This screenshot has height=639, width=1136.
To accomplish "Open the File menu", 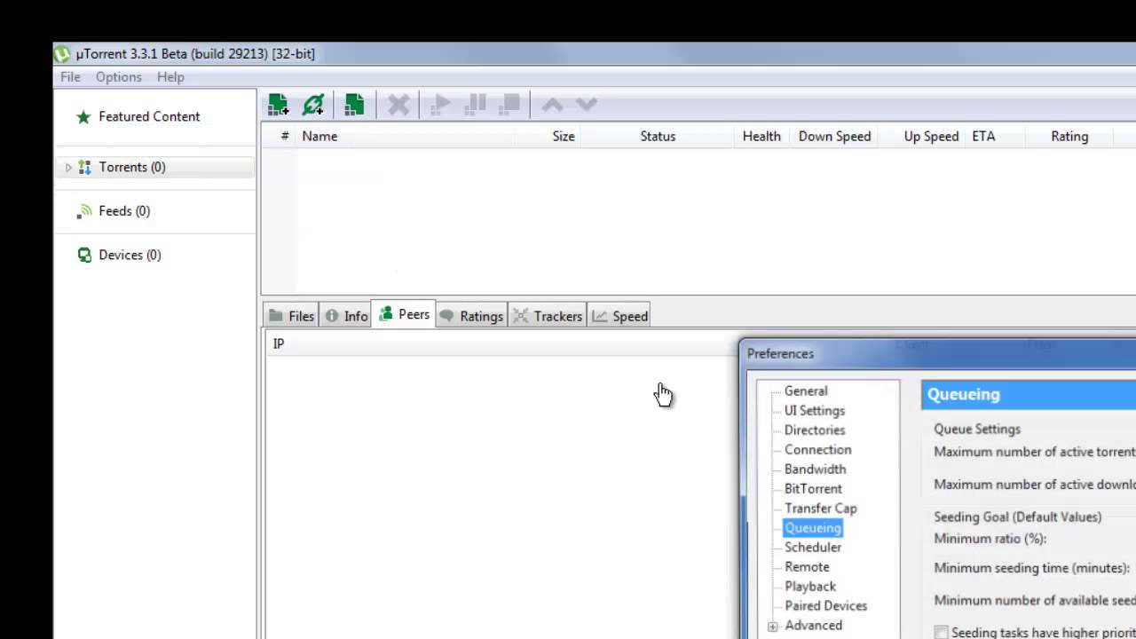I will 70,77.
